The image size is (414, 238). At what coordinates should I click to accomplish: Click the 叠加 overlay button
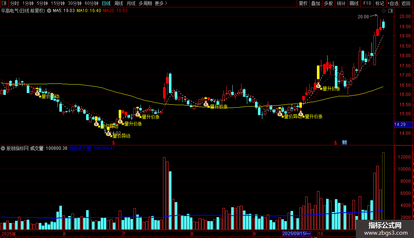[x=315, y=3]
